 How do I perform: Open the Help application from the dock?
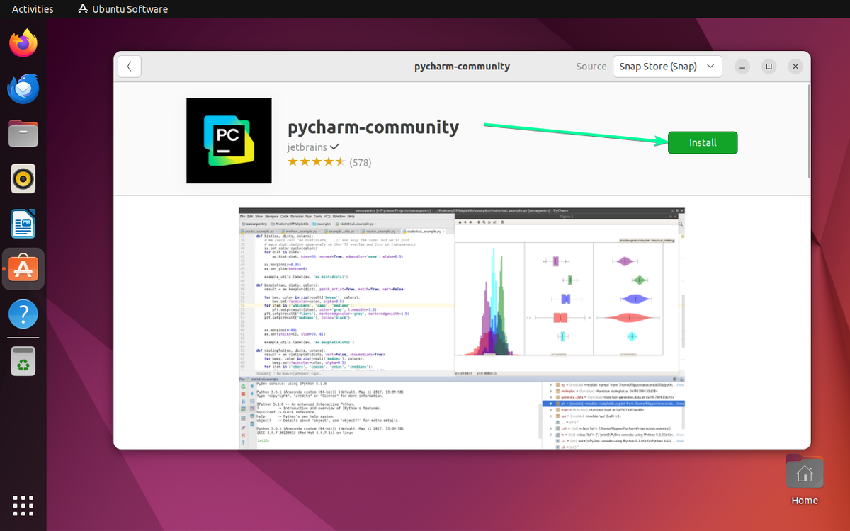pyautogui.click(x=23, y=314)
